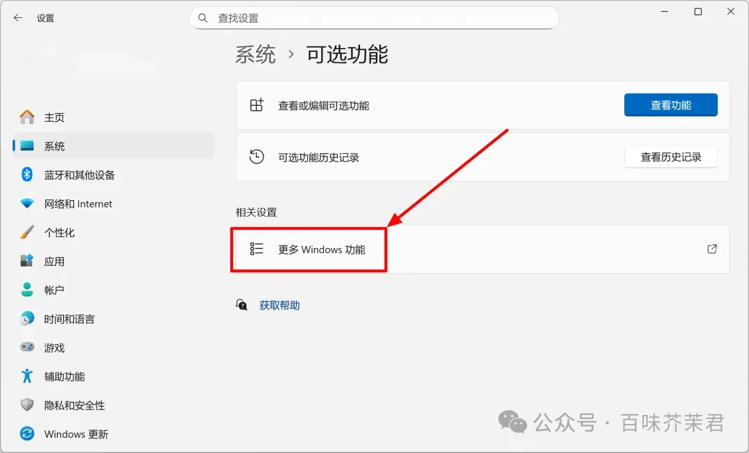The height and width of the screenshot is (453, 749).
Task: Open 帐户 settings
Action: (113, 290)
